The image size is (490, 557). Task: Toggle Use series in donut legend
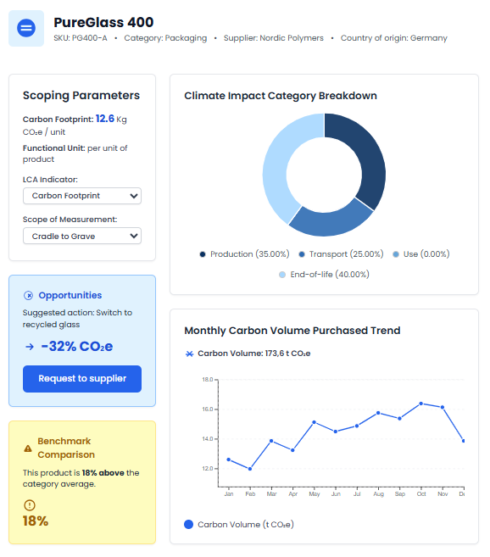[x=421, y=254]
